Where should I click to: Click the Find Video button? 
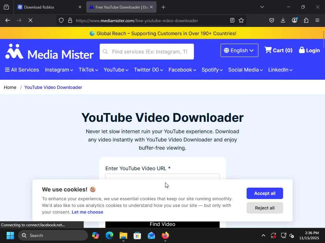(162, 224)
